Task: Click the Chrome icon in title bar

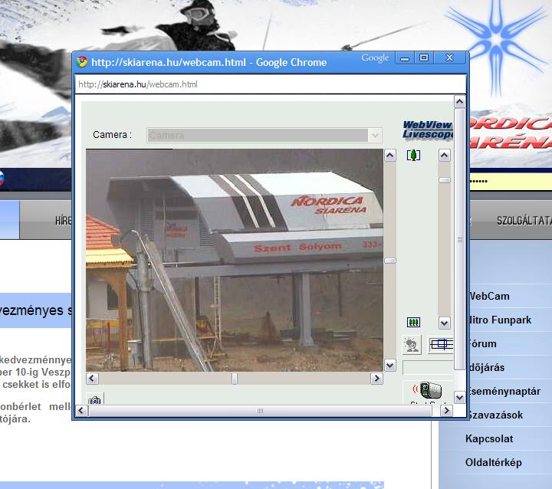Action: coord(83,62)
